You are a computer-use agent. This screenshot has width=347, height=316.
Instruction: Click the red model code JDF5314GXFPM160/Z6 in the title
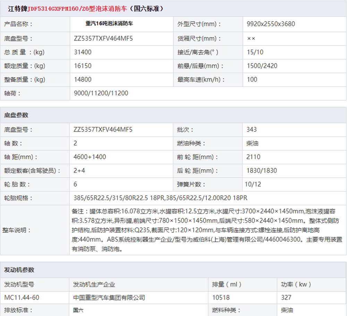click(58, 9)
